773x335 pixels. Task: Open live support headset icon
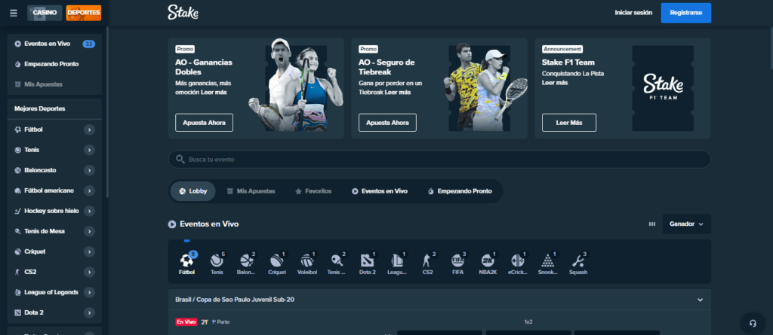pos(753,323)
